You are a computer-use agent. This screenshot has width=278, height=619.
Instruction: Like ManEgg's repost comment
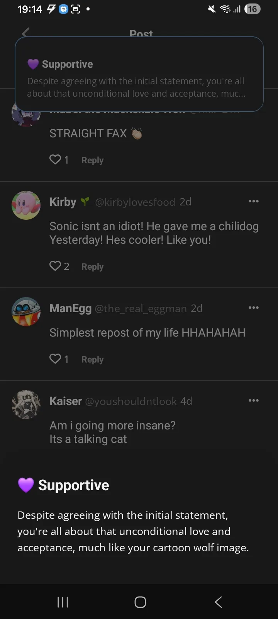[55, 359]
